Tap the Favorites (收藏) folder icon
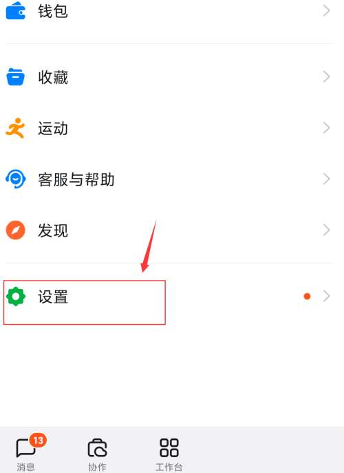The image size is (344, 473). click(15, 77)
